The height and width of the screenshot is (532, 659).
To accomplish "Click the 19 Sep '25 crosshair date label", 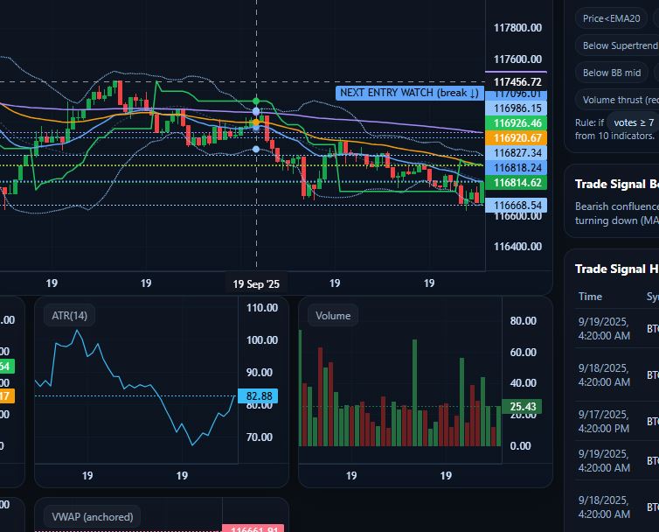I will pyautogui.click(x=256, y=283).
